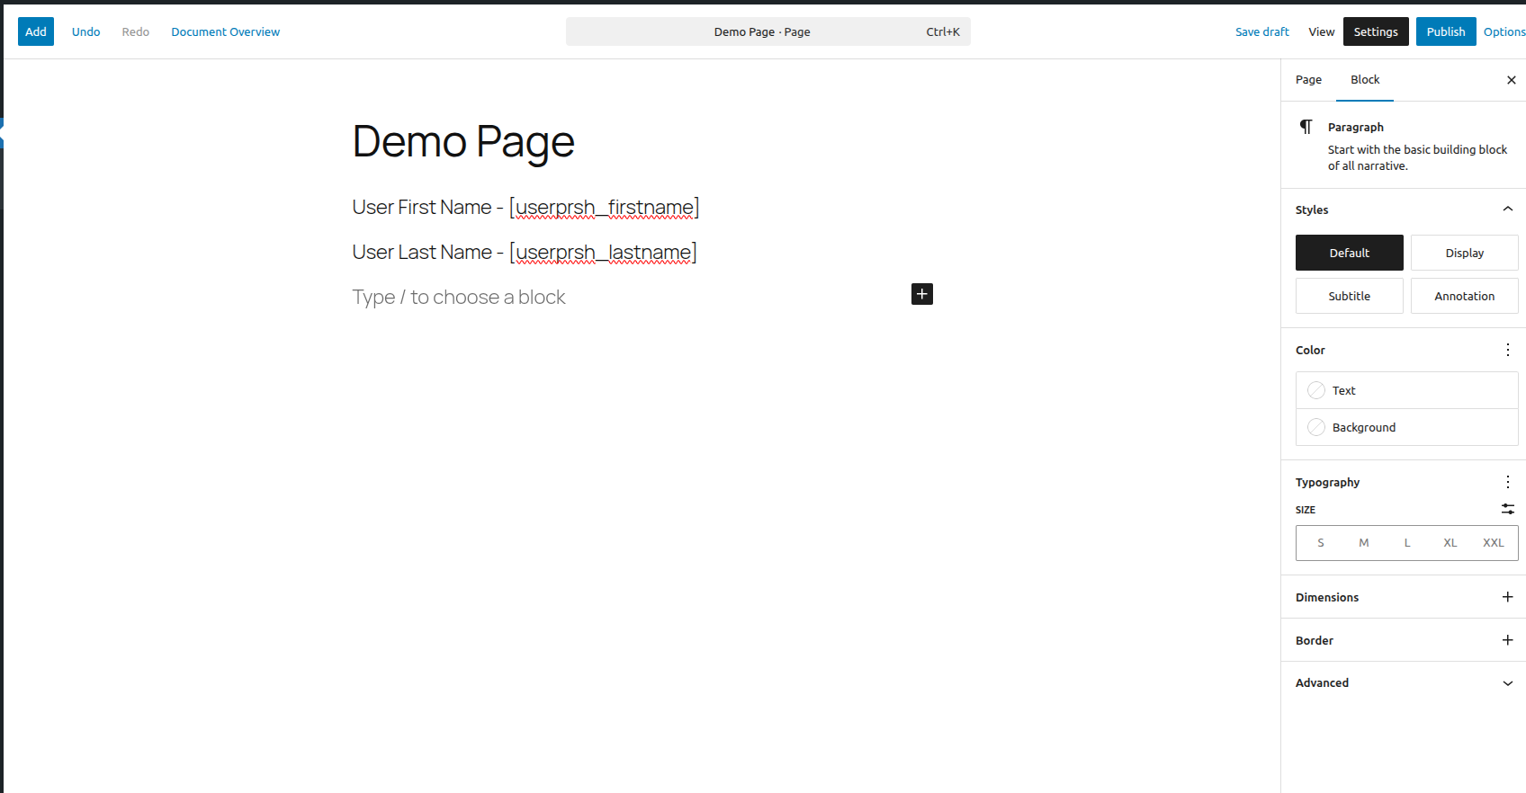Screen dimensions: 1526x793
Task: Click the black add block plus icon
Action: [921, 294]
